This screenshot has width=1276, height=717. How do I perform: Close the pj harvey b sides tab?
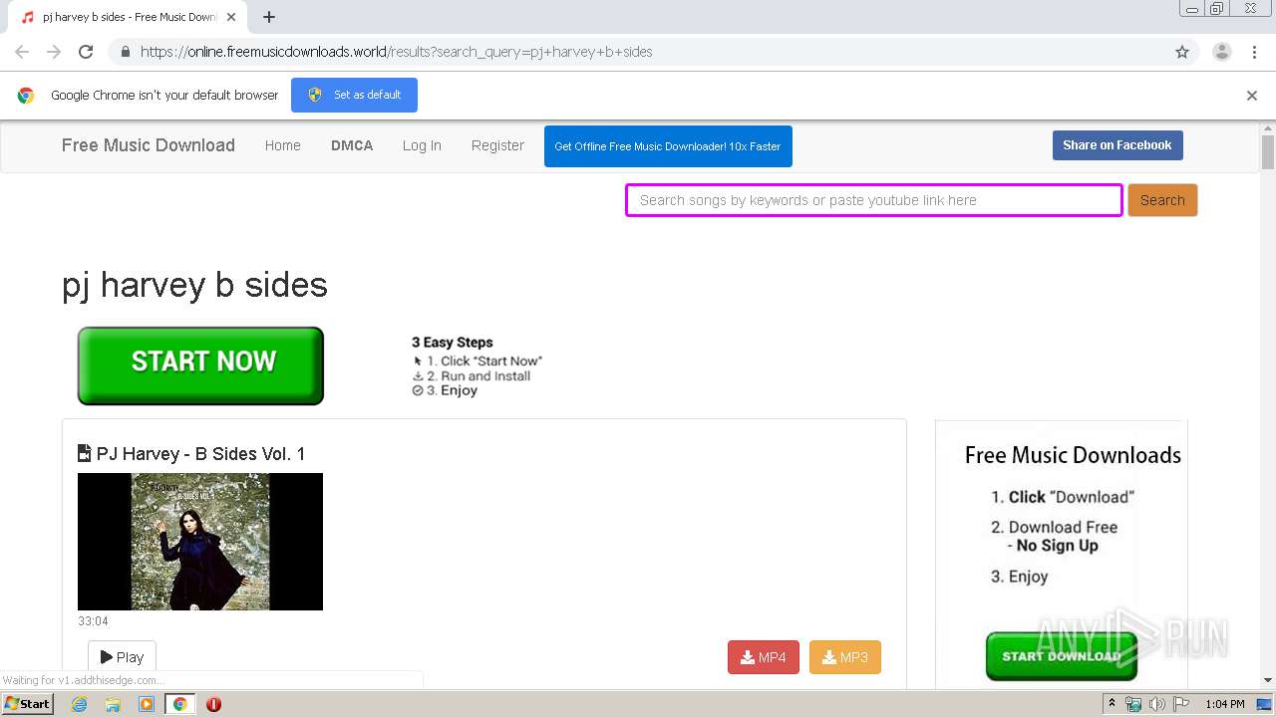231,17
